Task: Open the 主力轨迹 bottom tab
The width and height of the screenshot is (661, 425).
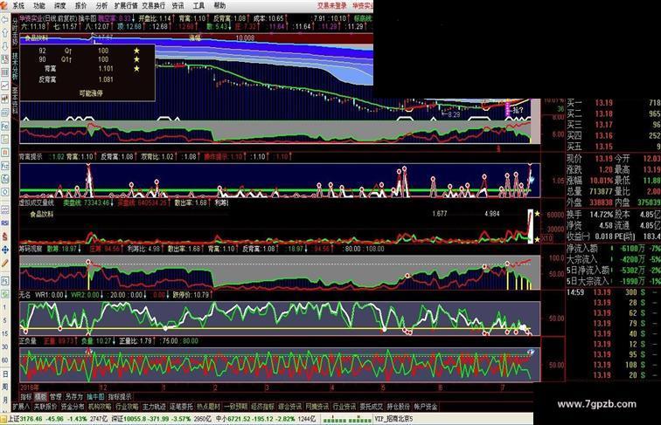Action: (x=154, y=407)
